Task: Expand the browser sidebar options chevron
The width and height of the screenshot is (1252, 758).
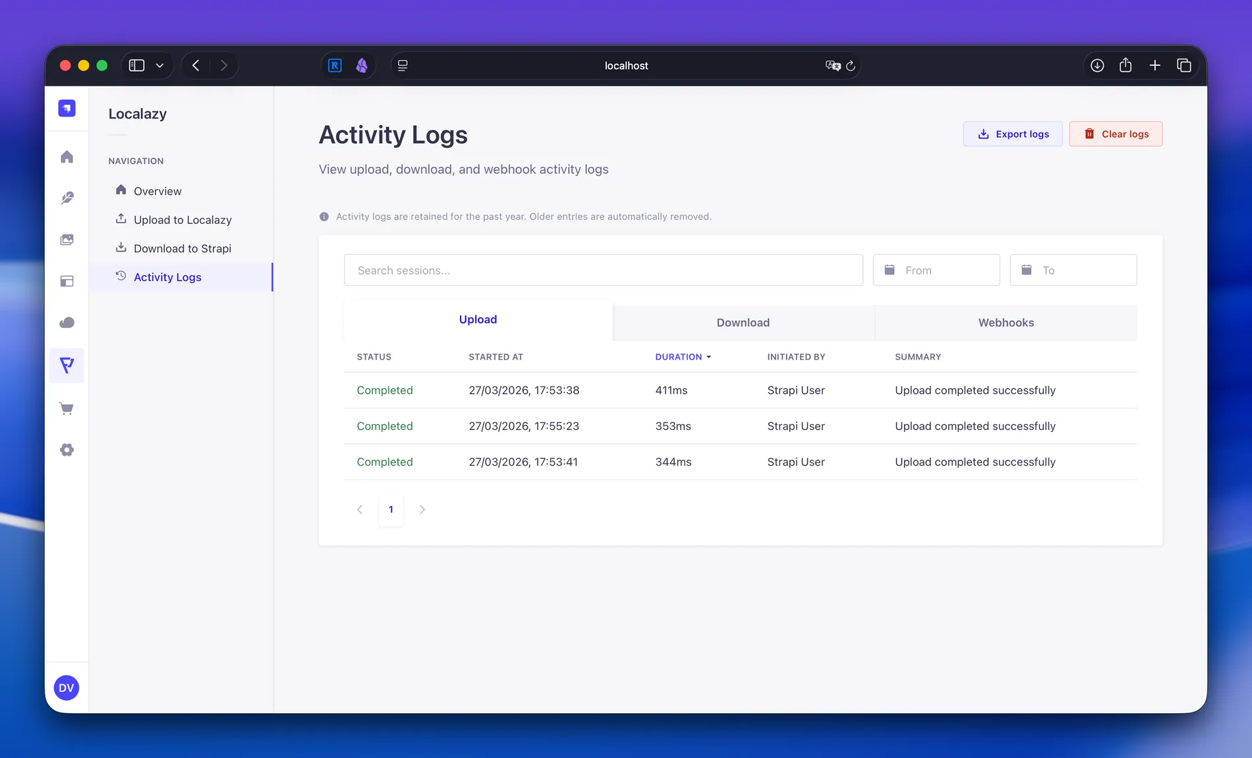Action: click(x=159, y=66)
